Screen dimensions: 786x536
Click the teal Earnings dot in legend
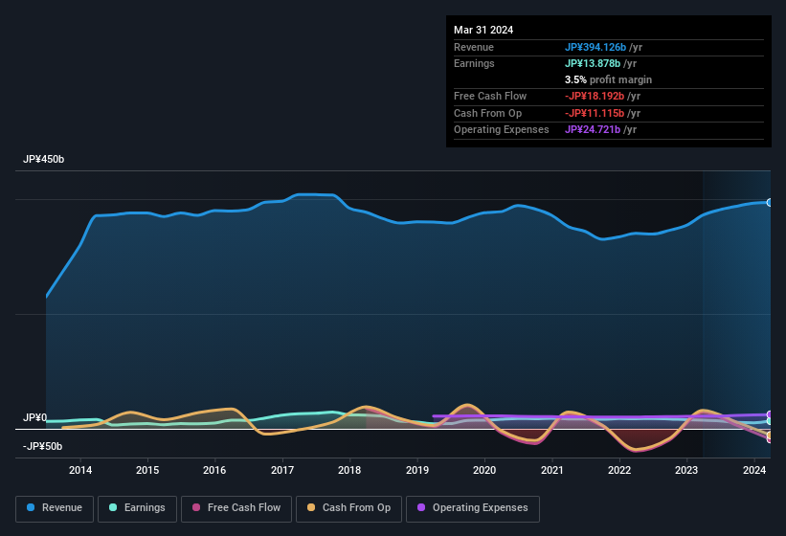coord(114,508)
